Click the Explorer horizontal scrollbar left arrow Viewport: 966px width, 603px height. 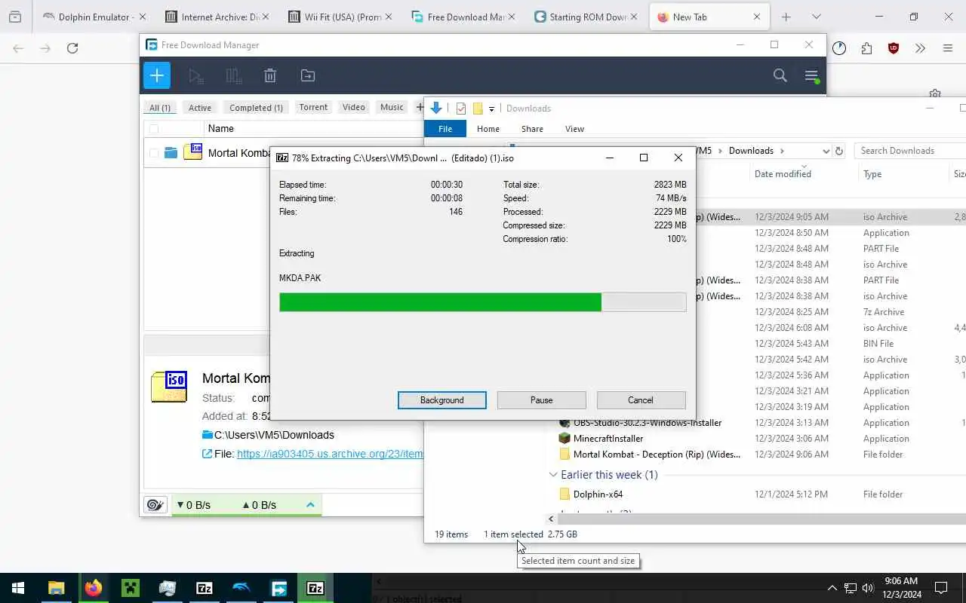tap(551, 519)
